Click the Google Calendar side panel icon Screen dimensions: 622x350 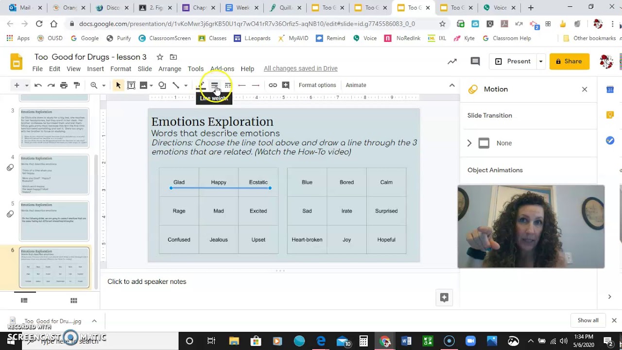(x=610, y=89)
